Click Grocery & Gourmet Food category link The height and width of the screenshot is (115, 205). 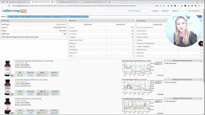tap(145, 28)
